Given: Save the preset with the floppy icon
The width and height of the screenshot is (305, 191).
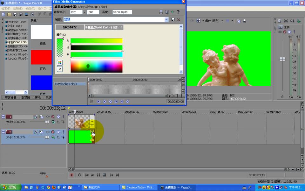Looking at the screenshot, I should coord(173,20).
